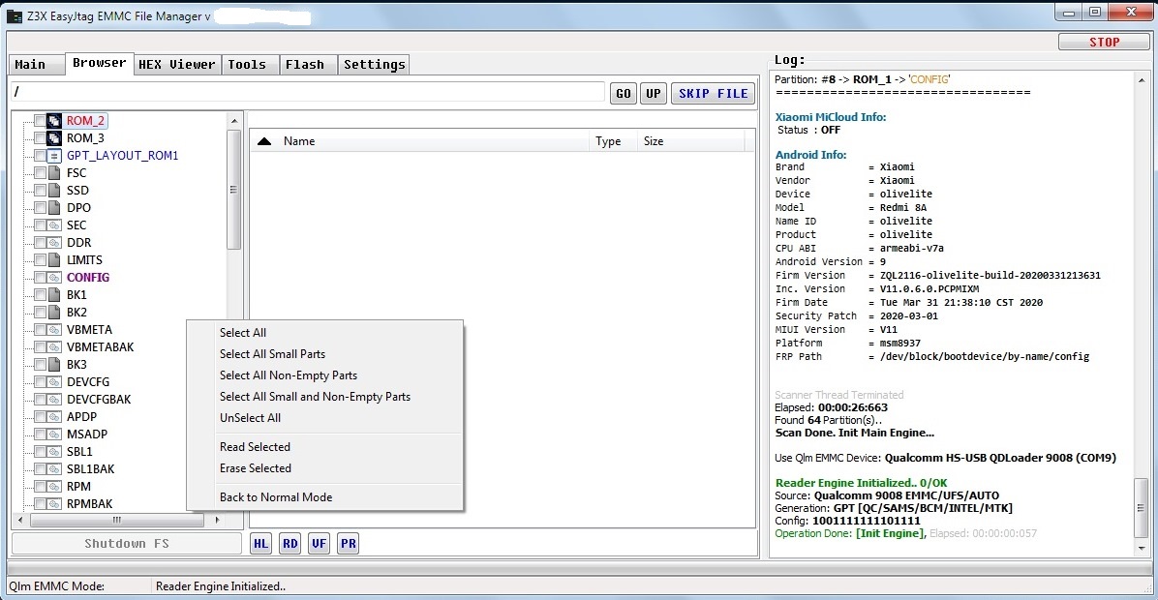Image resolution: width=1158 pixels, height=600 pixels.
Task: Tick the checkbox next to ROM_2
Action: click(x=39, y=121)
